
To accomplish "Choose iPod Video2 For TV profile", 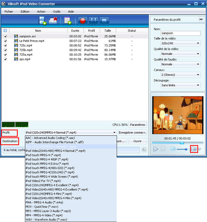I will point(71,181).
